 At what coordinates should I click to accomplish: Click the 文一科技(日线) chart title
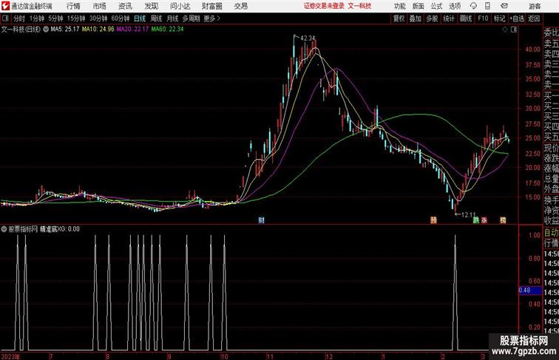click(x=21, y=30)
